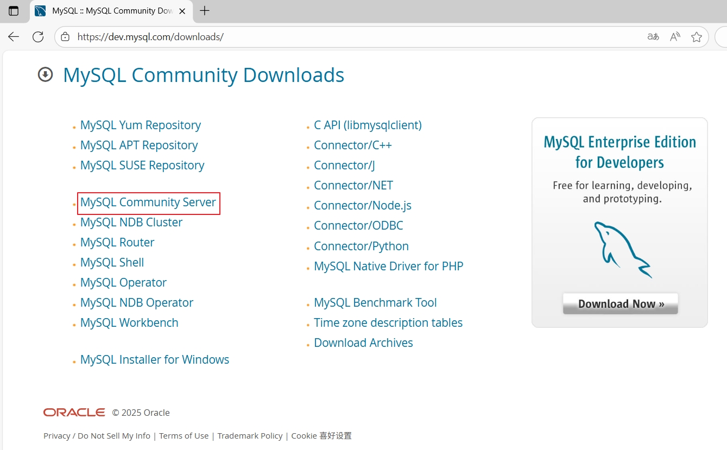Add this page to favorites
The width and height of the screenshot is (727, 450).
pos(697,36)
